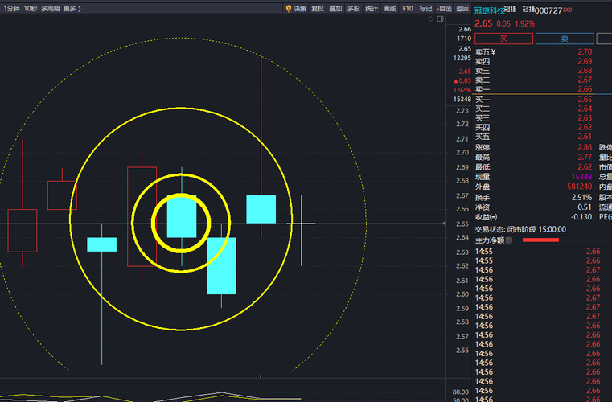
Task: Click the ¥ icon beside 卖五
Action: pyautogui.click(x=492, y=51)
